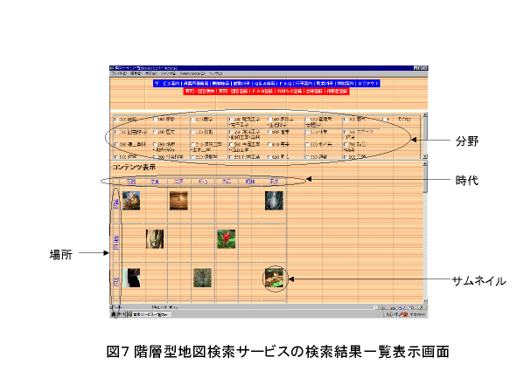
Task: Click the FAQ登録 link in red bar
Action: 262,91
